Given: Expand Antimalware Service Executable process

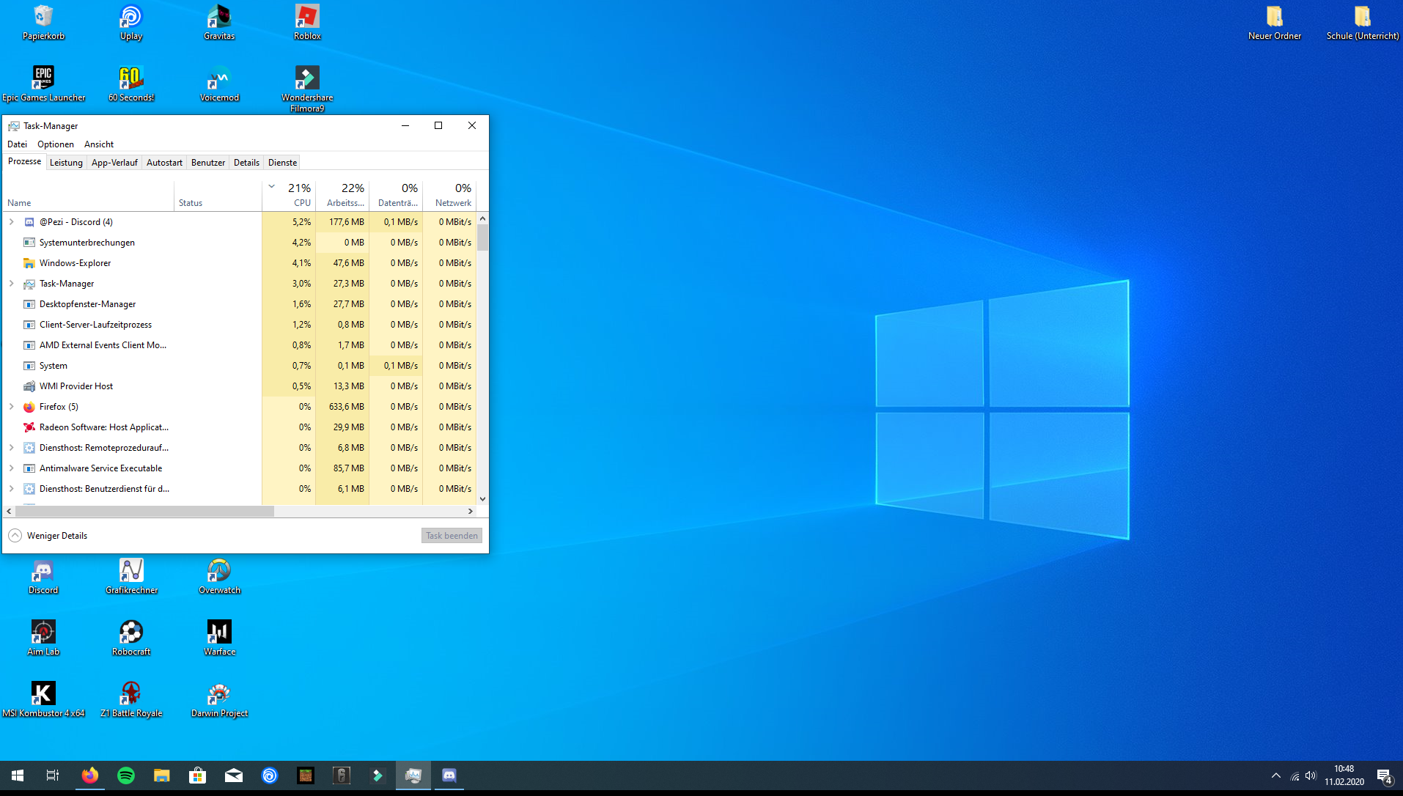Looking at the screenshot, I should [12, 468].
